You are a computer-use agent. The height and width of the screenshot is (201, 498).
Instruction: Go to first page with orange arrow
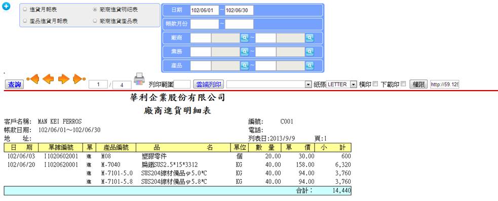pyautogui.click(x=33, y=78)
